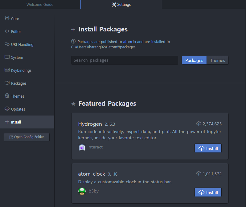Open Core settings section
The height and width of the screenshot is (207, 246).
27,18
